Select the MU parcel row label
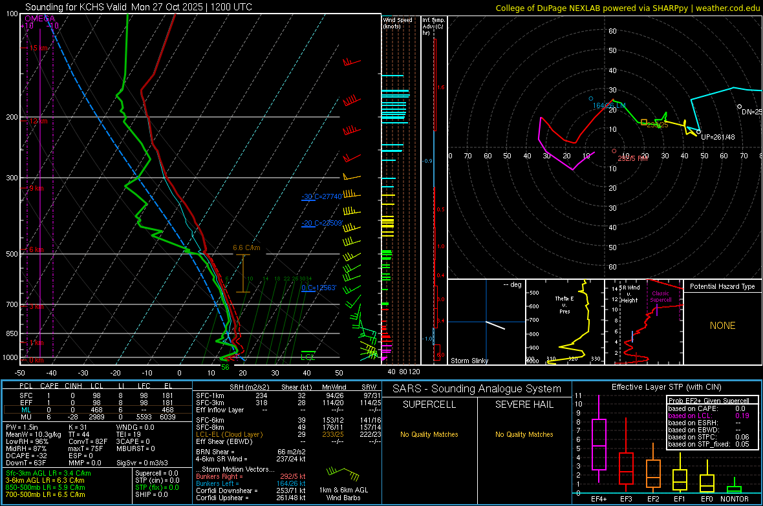Image resolution: width=763 pixels, height=506 pixels. tap(26, 417)
